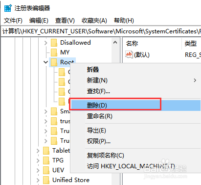Select the UEV folder icon
201x185 pixels.
(46, 170)
